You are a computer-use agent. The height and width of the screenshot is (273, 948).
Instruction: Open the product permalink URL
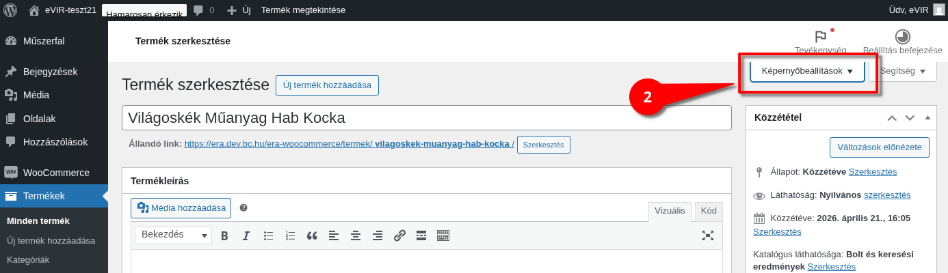coord(349,144)
